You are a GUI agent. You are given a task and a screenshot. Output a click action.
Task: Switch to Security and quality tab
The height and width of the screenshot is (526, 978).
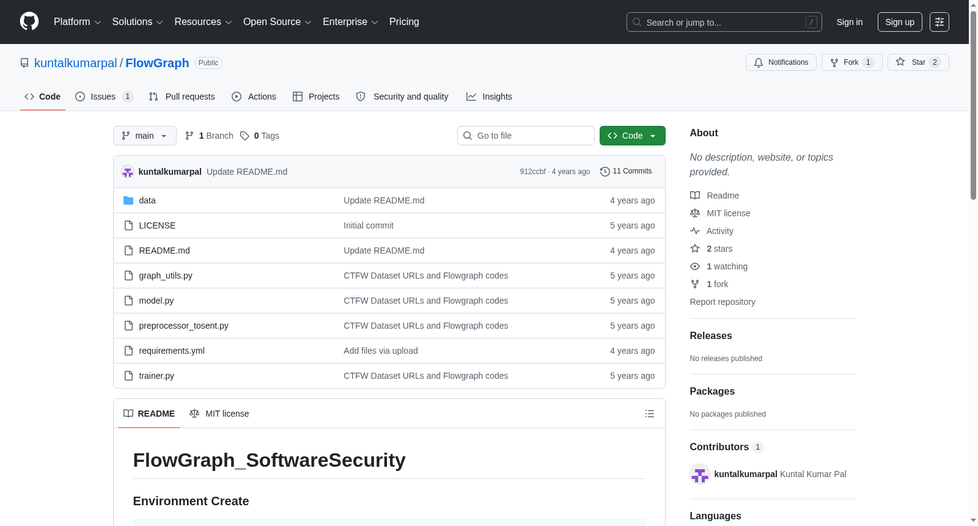click(402, 97)
